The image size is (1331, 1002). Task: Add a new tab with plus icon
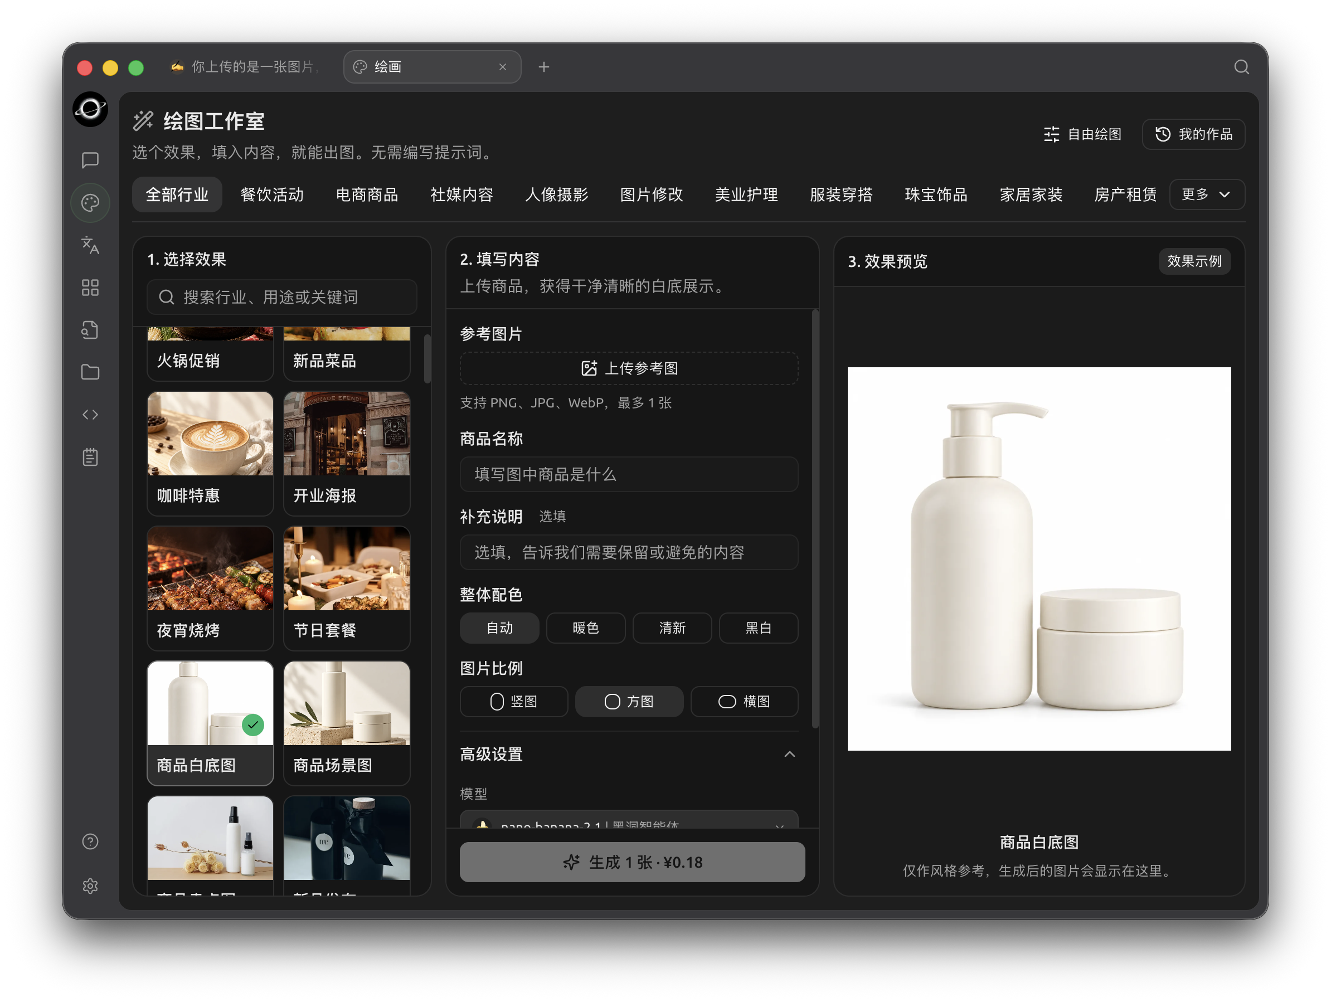point(544,67)
